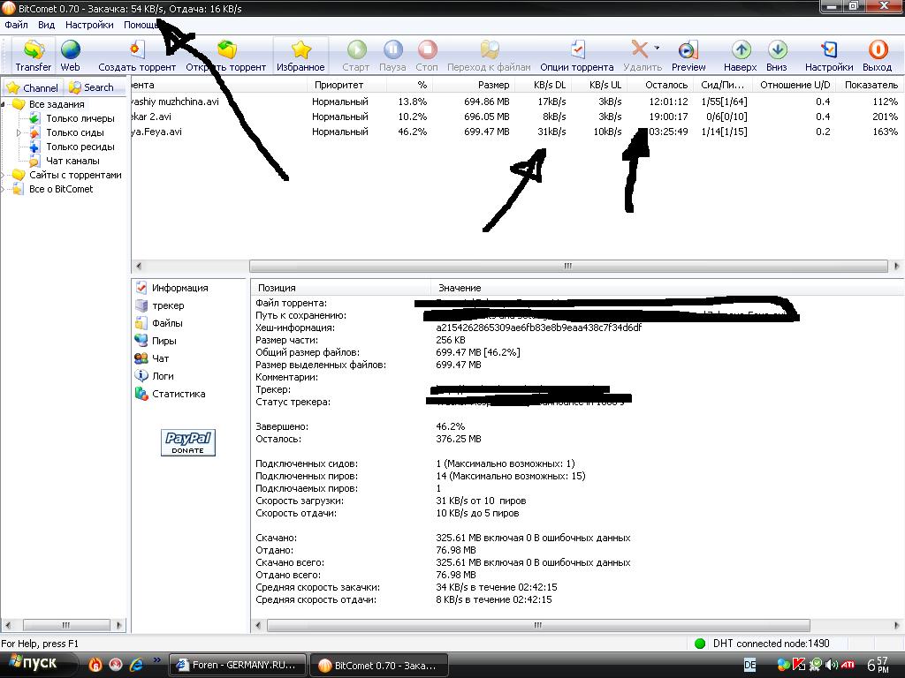The height and width of the screenshot is (678, 905).
Task: Open the Preview toolbar icon
Action: 688,50
